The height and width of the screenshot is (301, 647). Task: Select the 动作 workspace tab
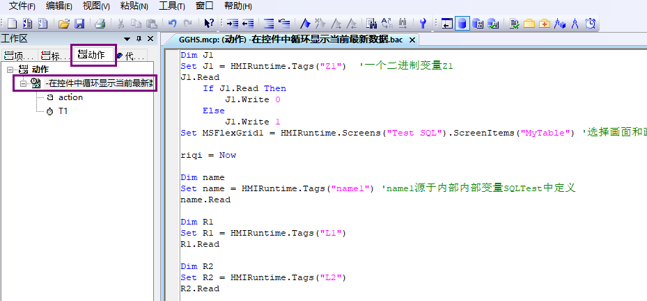pos(93,55)
